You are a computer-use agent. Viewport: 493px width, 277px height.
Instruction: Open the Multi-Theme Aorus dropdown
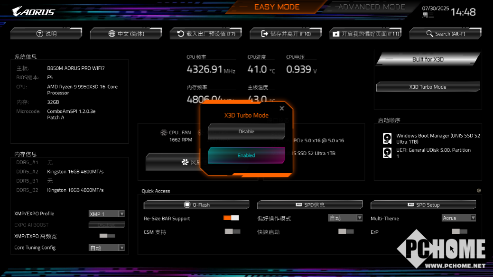pyautogui.click(x=458, y=218)
